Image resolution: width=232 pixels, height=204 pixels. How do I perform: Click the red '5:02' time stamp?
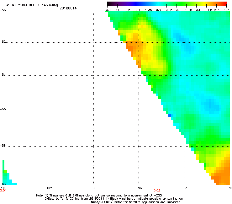157,191
